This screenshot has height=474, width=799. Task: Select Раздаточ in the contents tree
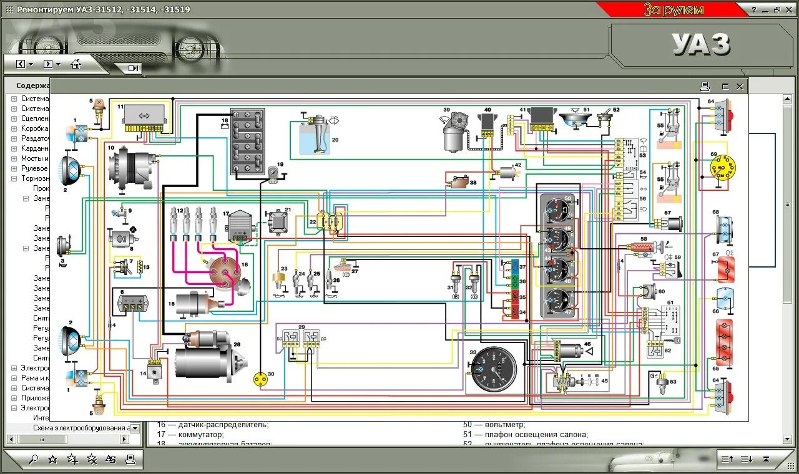click(x=35, y=138)
